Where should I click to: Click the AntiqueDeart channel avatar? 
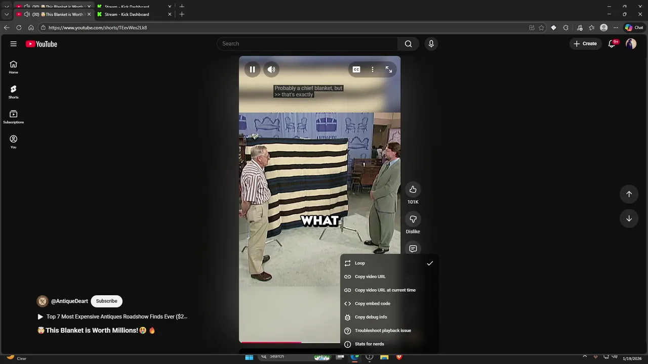(x=43, y=301)
